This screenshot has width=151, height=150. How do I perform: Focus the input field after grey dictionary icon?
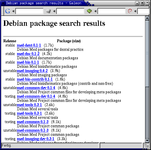[70, 11]
